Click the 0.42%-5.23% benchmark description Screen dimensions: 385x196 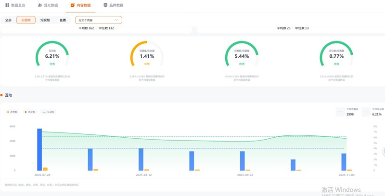point(242,78)
